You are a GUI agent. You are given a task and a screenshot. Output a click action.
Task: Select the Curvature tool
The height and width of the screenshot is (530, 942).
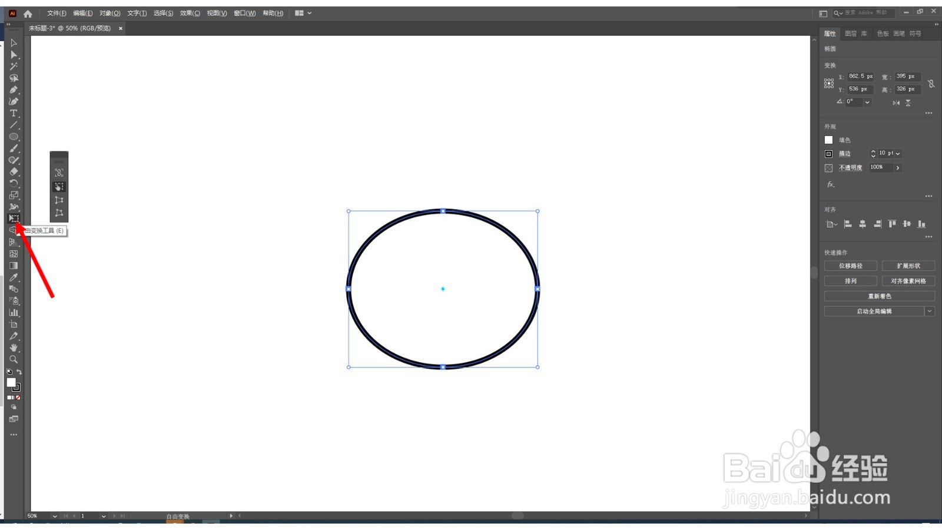(14, 102)
